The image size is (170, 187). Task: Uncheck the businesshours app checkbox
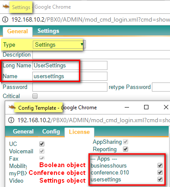tap(160, 165)
